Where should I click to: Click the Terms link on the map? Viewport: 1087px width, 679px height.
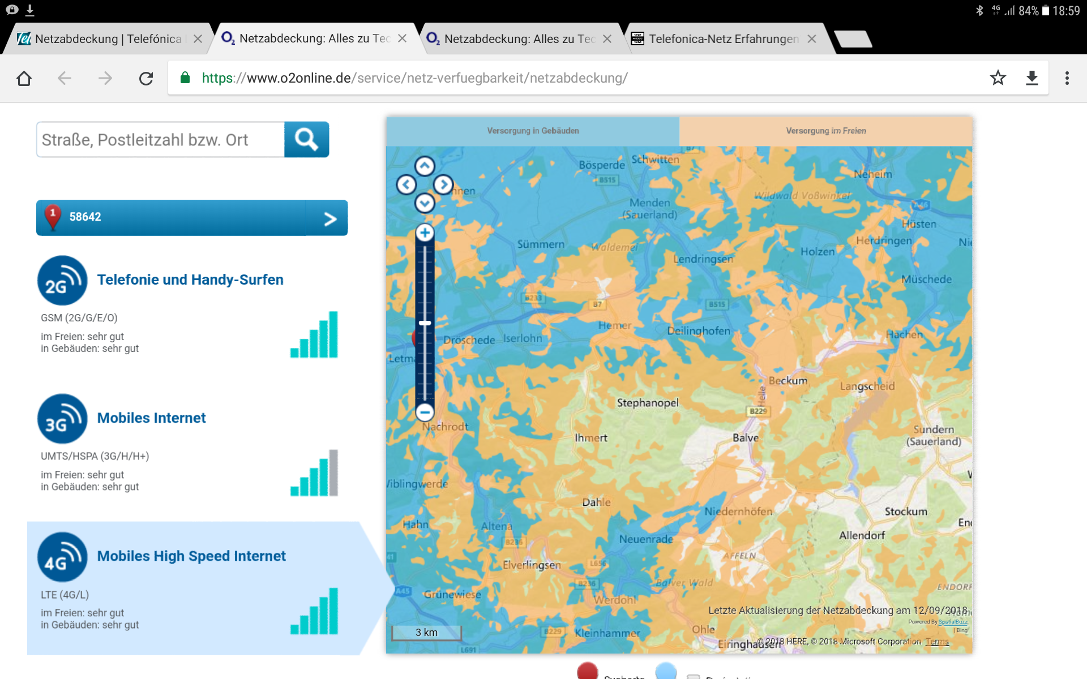[937, 642]
